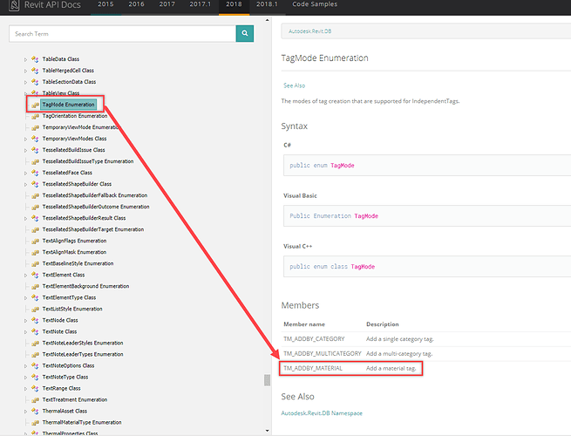Click the tree scrollbar down arrow
571x436 pixels.
click(268, 431)
